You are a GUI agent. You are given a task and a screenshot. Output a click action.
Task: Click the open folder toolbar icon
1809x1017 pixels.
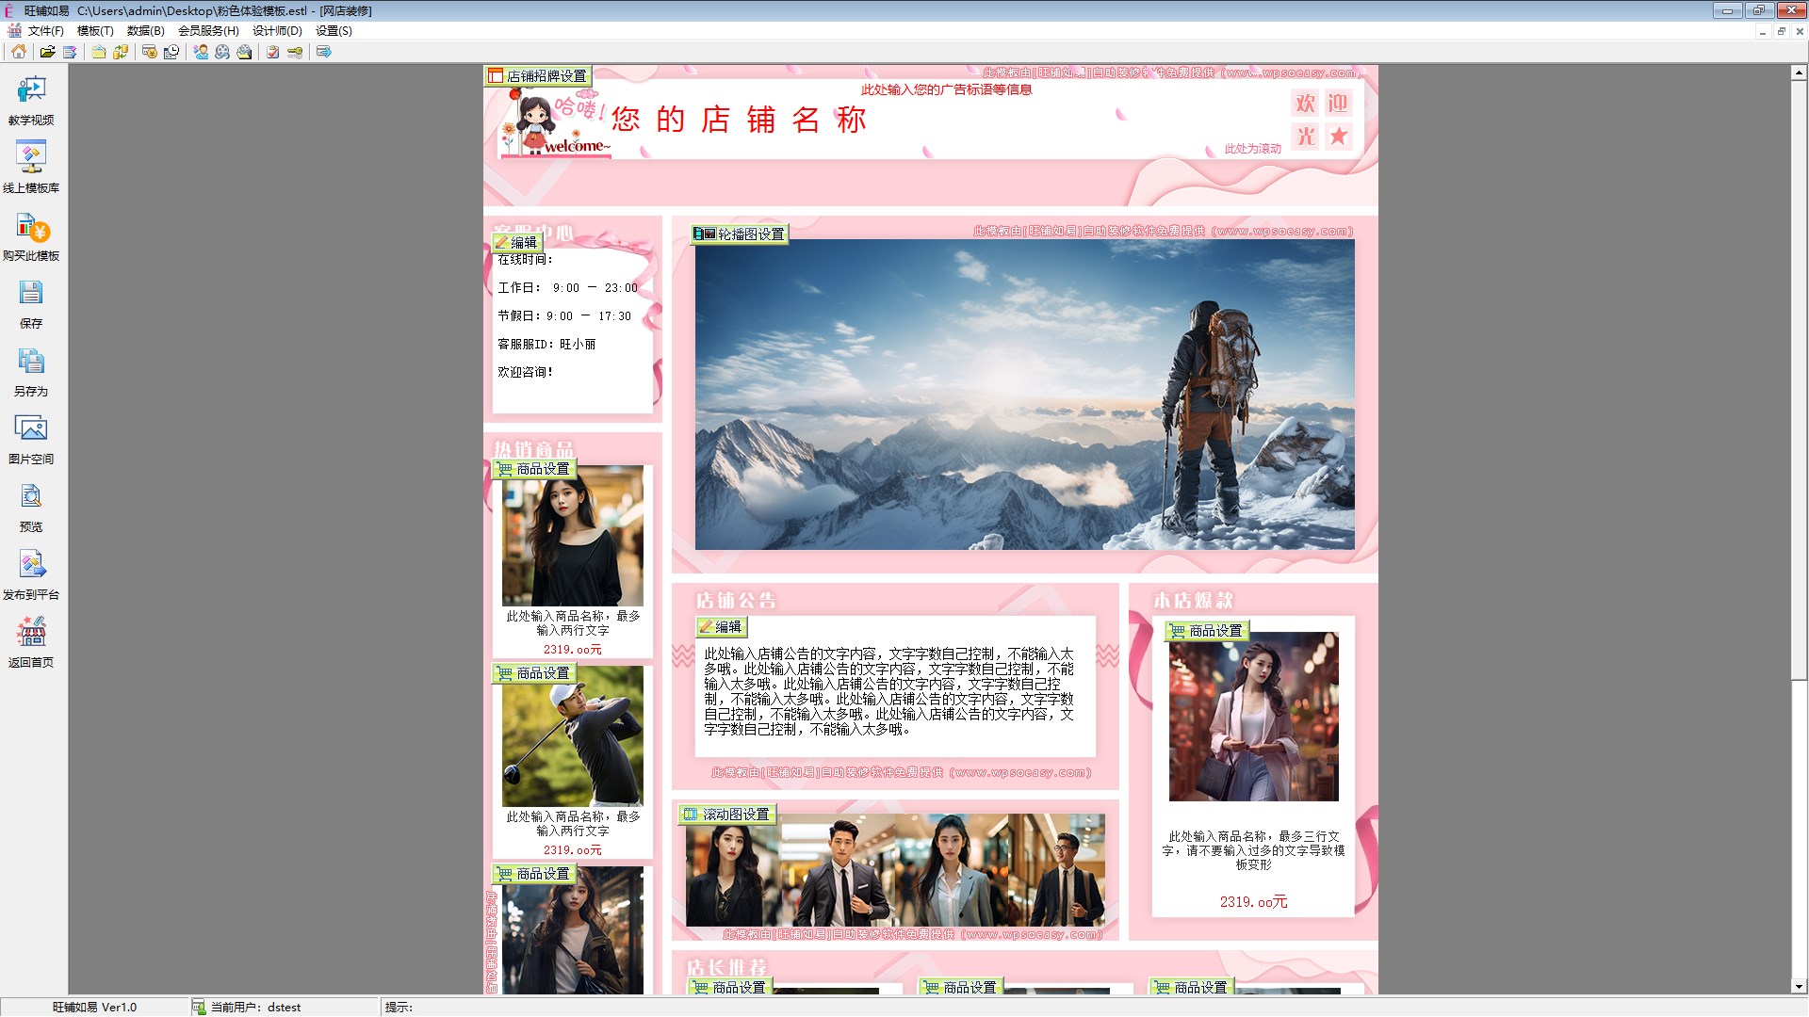click(x=47, y=52)
